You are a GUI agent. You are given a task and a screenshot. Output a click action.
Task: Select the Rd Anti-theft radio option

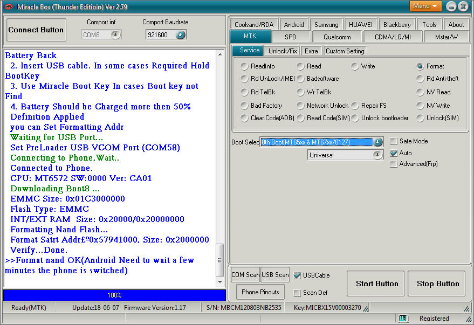click(x=420, y=79)
